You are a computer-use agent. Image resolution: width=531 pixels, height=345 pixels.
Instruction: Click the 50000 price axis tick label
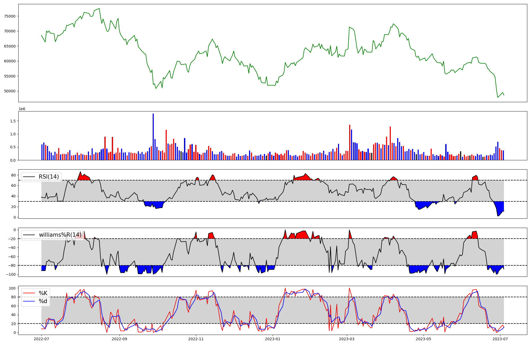click(x=10, y=91)
